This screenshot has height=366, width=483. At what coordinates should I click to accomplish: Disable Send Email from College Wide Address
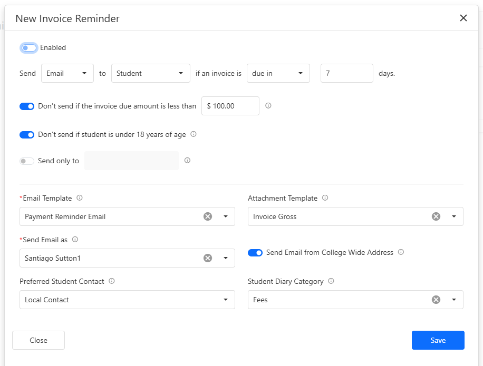(x=255, y=253)
